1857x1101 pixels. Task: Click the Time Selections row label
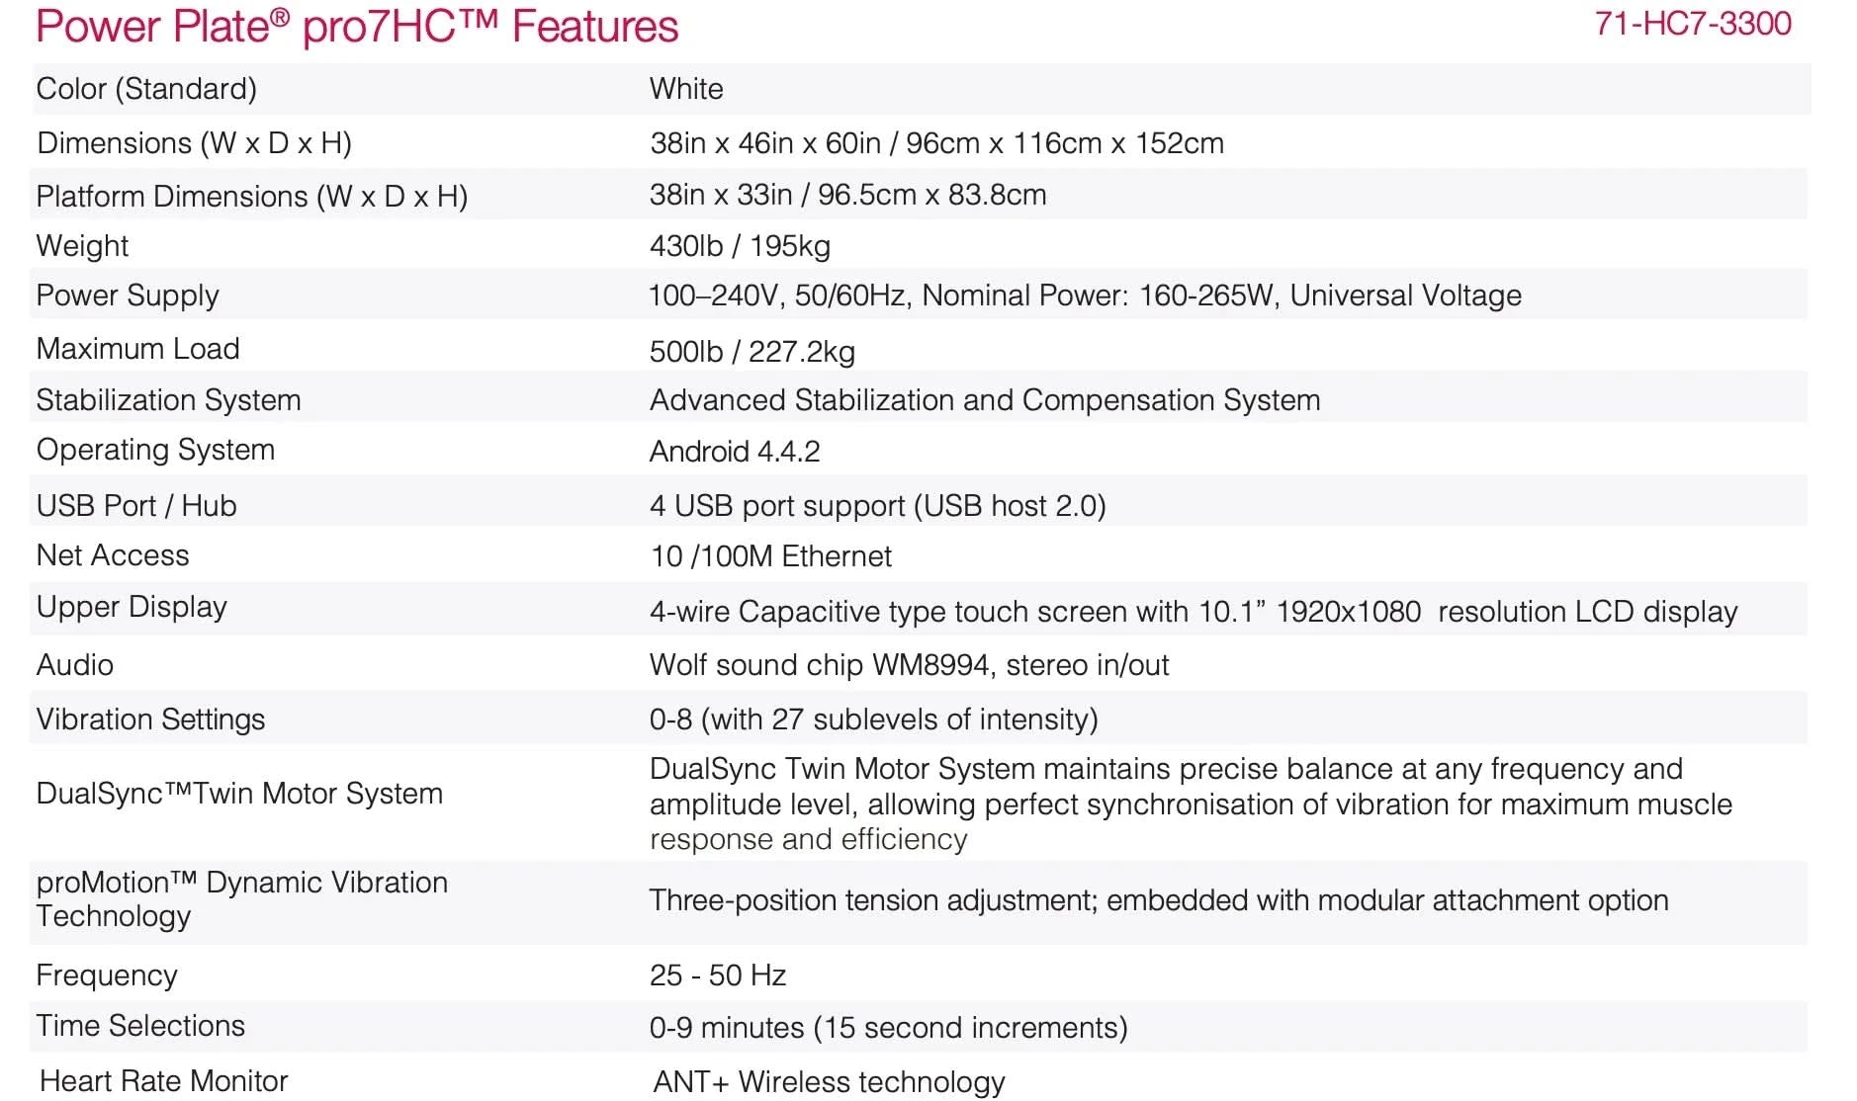[140, 1026]
